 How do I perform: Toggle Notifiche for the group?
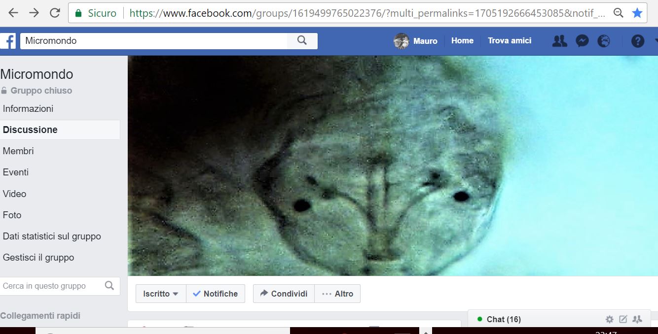click(216, 293)
